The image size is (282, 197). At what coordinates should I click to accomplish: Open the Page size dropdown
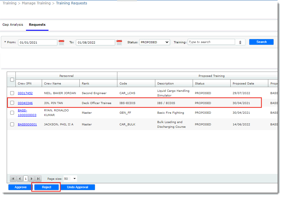pyautogui.click(x=70, y=179)
